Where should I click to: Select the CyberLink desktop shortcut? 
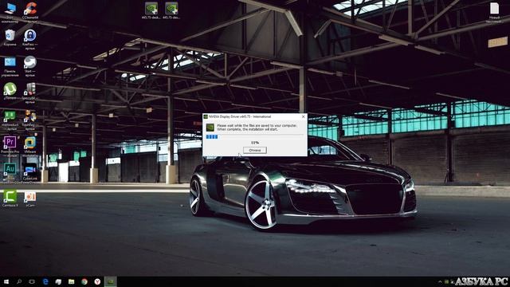pyautogui.click(x=30, y=172)
